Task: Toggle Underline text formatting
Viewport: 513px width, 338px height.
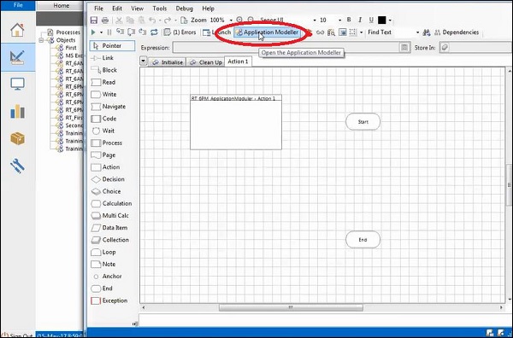Action: click(x=371, y=20)
